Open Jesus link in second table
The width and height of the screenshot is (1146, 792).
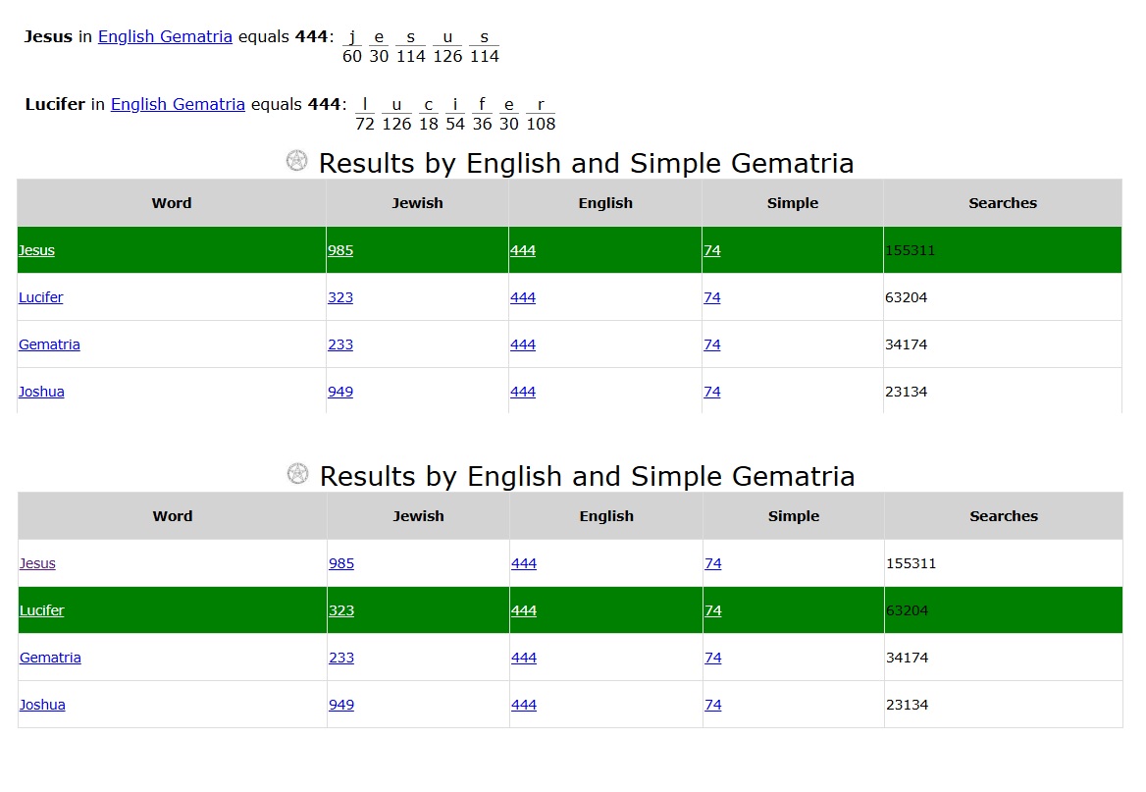coord(37,564)
